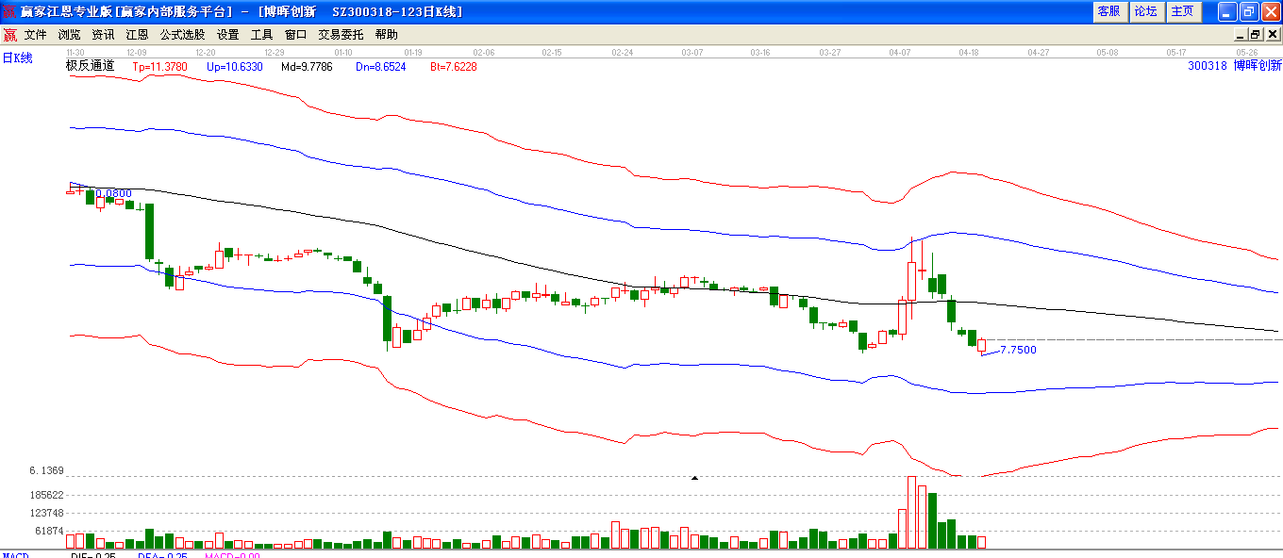1283x558 pixels.
Task: Click the Md=9.7786 indicator value
Action: point(307,67)
